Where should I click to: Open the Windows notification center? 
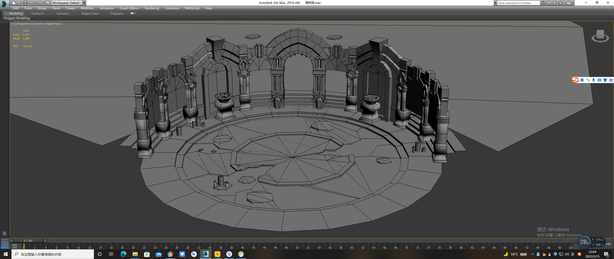pyautogui.click(x=606, y=254)
